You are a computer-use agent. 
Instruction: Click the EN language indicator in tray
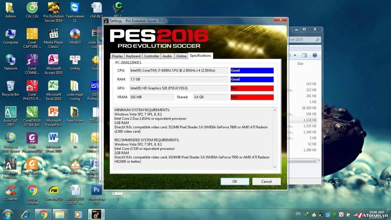pyautogui.click(x=298, y=214)
